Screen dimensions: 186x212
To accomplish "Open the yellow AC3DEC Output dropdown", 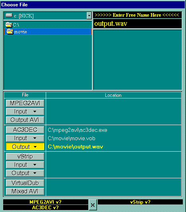I will [x=25, y=147].
